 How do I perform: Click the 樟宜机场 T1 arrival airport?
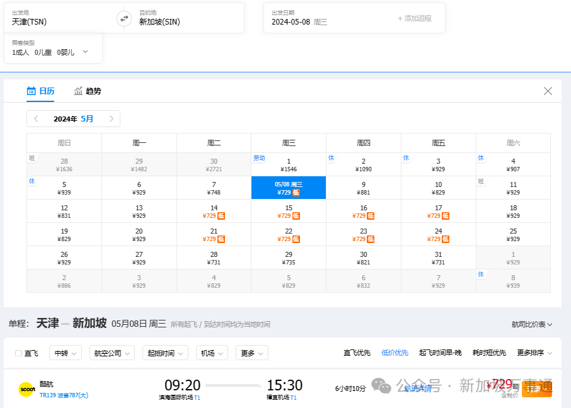pos(282,397)
